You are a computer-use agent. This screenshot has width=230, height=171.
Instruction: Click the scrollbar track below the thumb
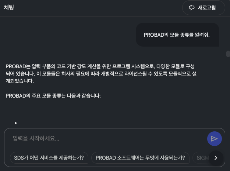[228, 92]
